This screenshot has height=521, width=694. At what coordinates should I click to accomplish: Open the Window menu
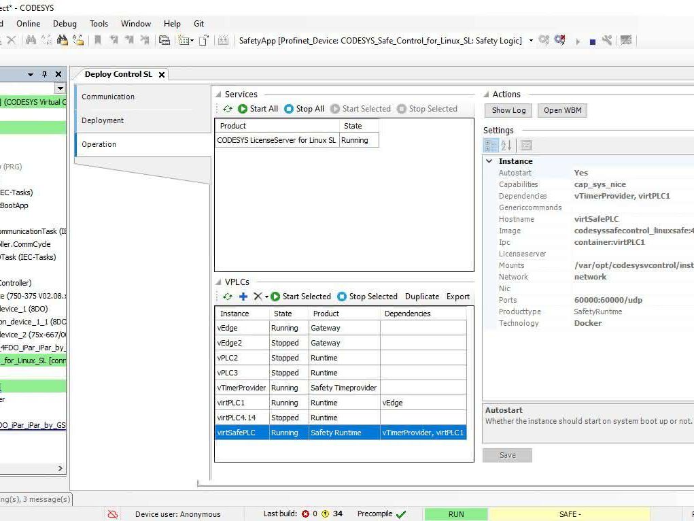point(136,24)
